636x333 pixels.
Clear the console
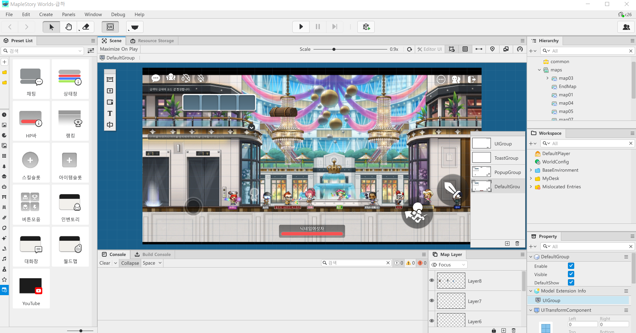point(105,263)
